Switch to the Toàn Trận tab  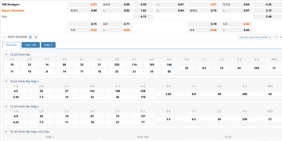coord(31,45)
